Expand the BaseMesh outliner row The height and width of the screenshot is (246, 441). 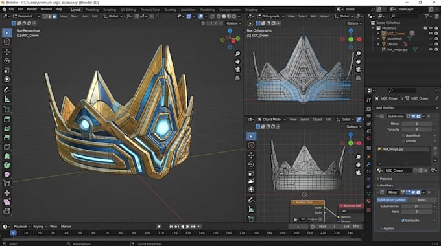coord(378,39)
